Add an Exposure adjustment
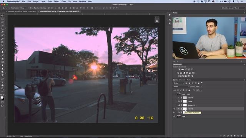The width and height of the screenshot is (246, 138). [x=189, y=69]
